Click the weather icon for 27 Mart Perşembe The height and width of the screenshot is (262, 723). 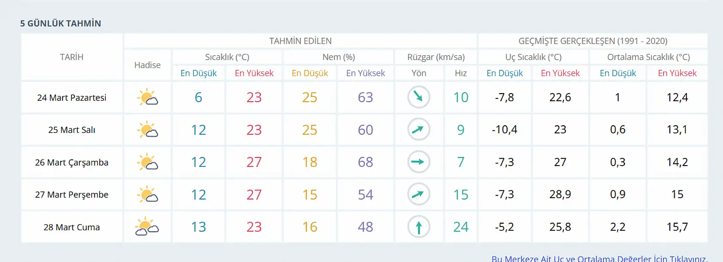click(x=147, y=195)
